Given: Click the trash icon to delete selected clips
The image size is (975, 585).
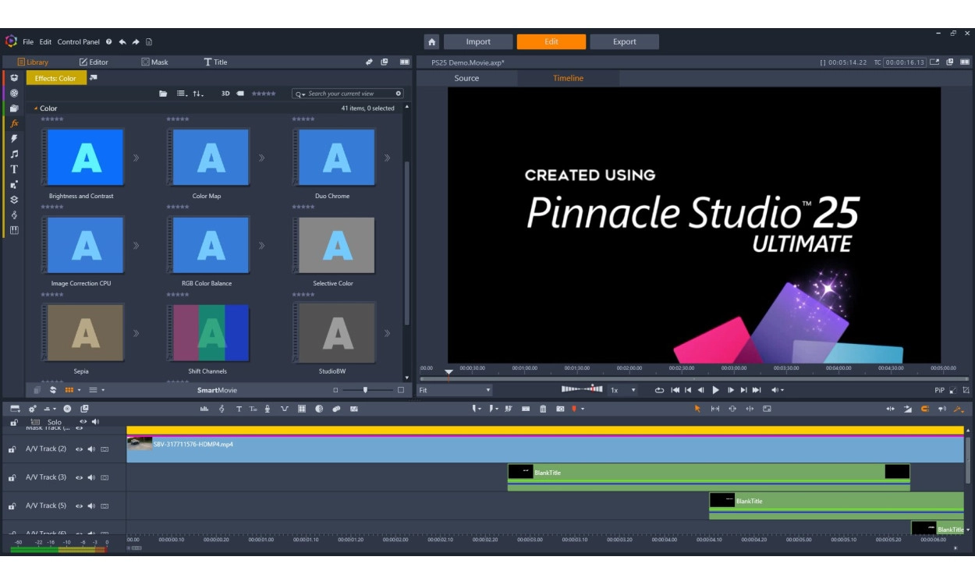Looking at the screenshot, I should coord(543,407).
